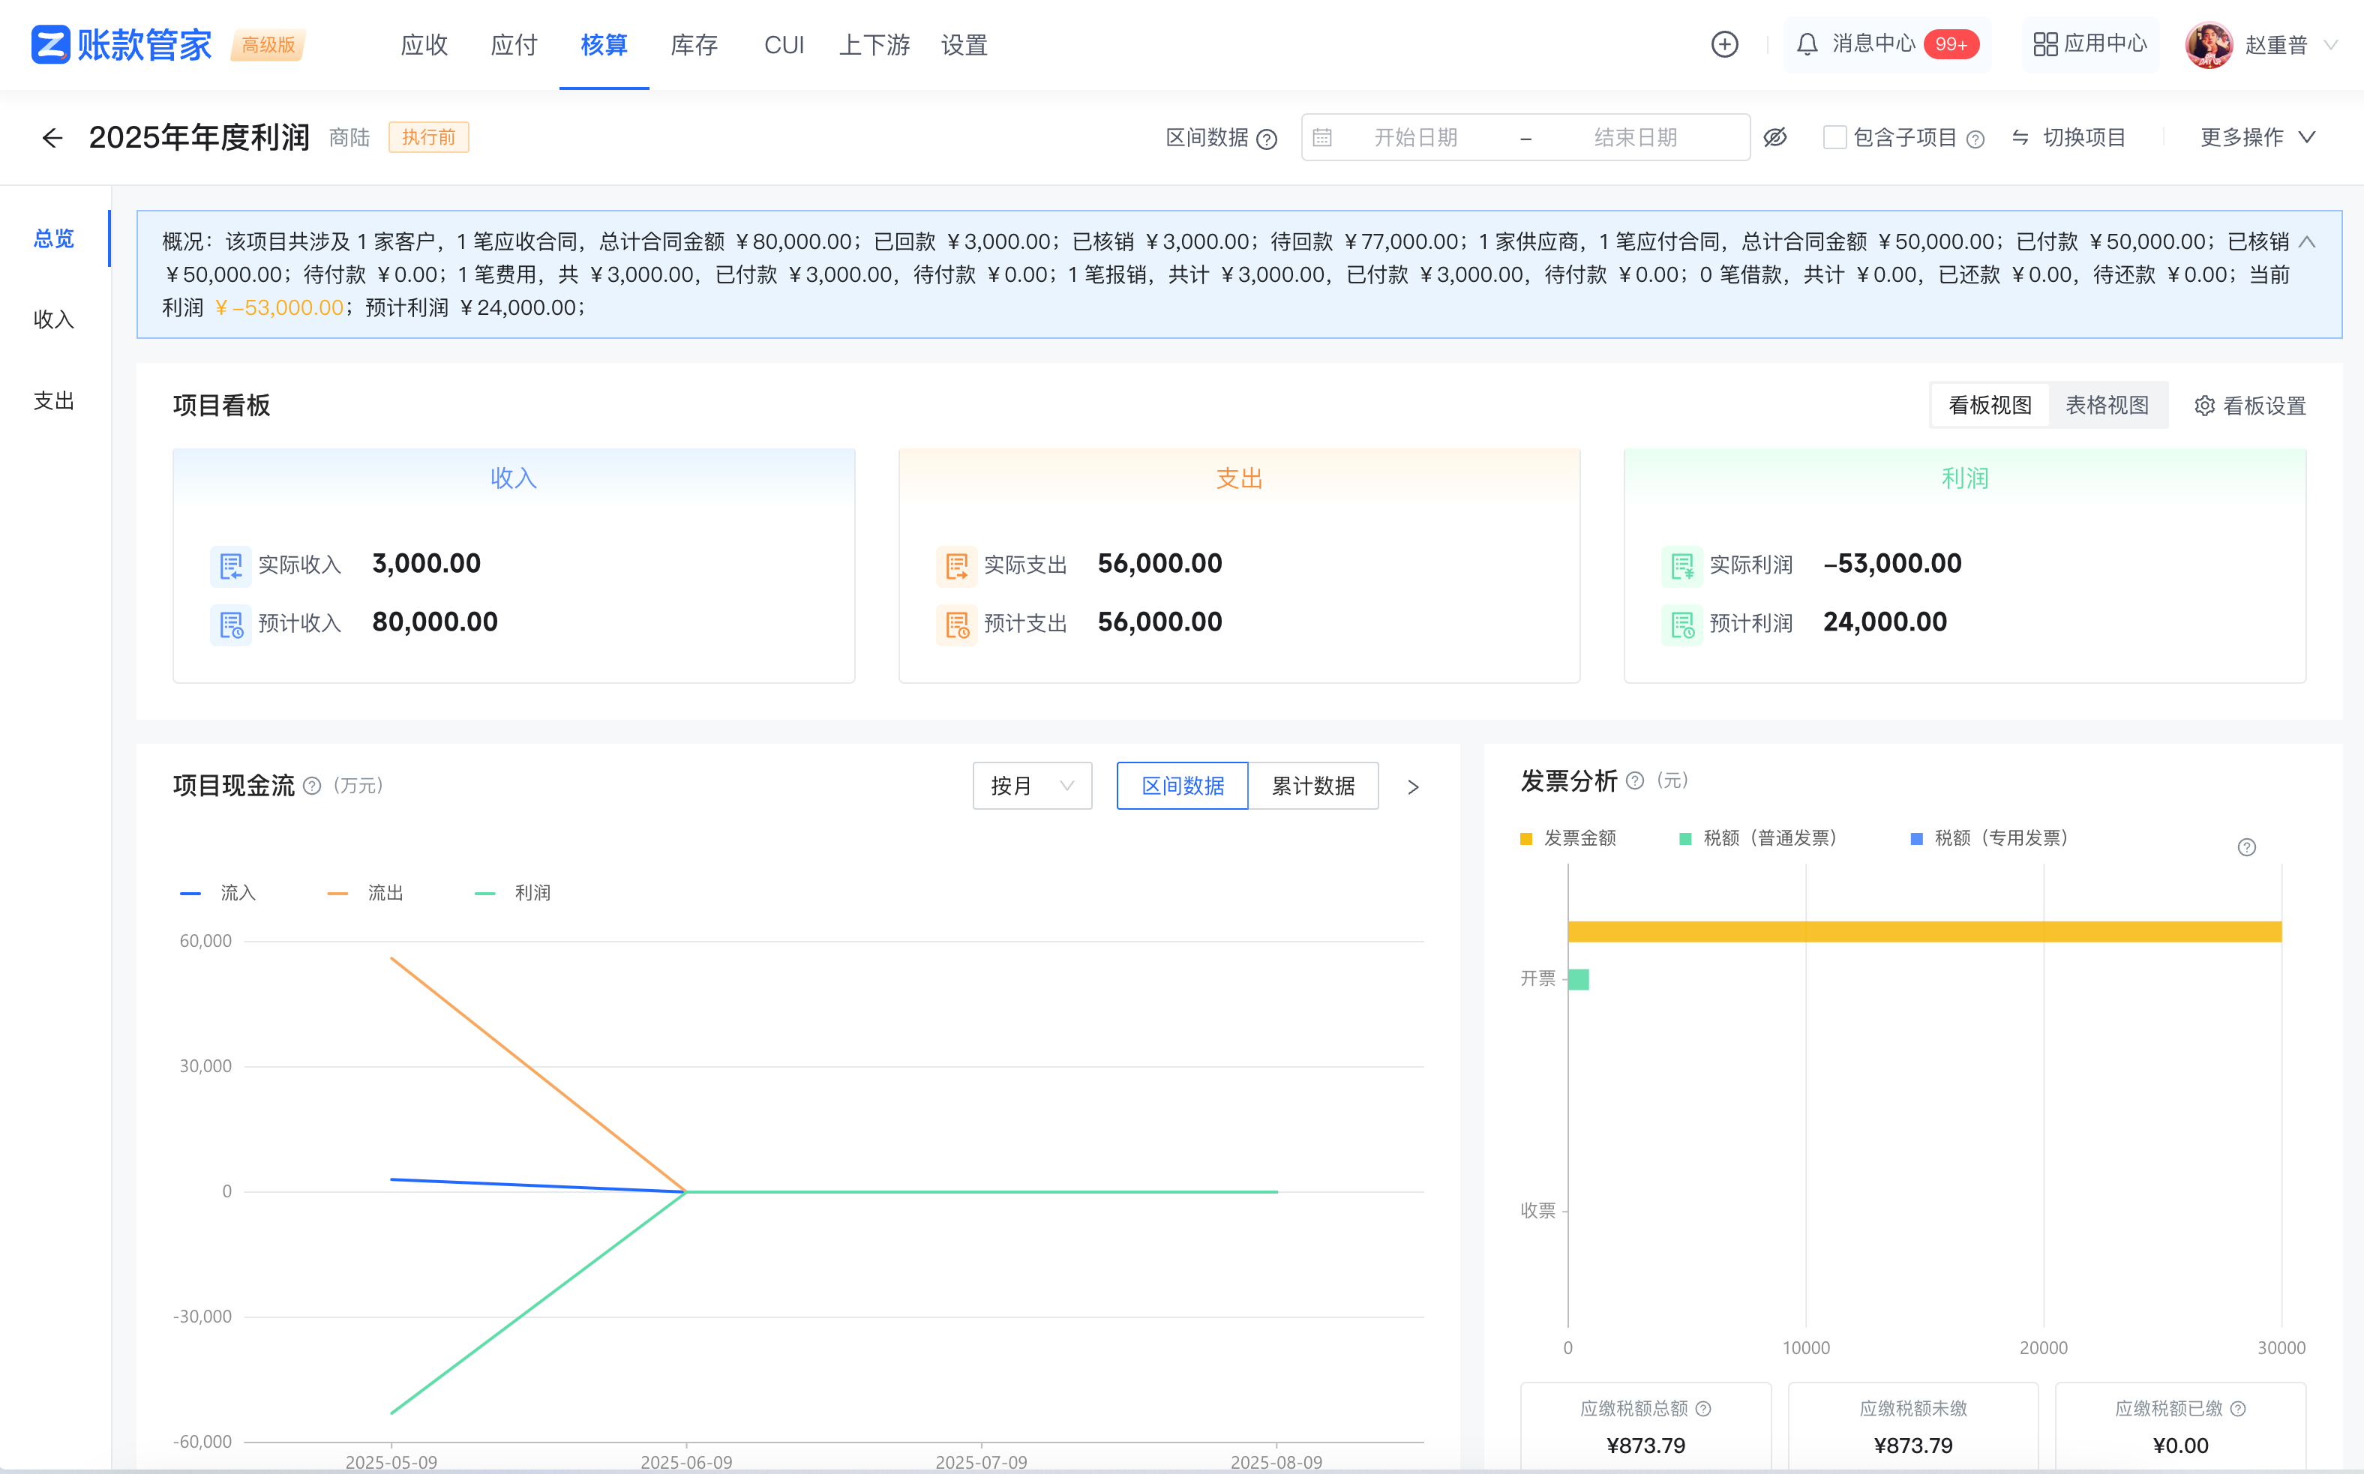Click 税额（专用发票） blue legend swatch
This screenshot has width=2364, height=1474.
(x=1916, y=840)
